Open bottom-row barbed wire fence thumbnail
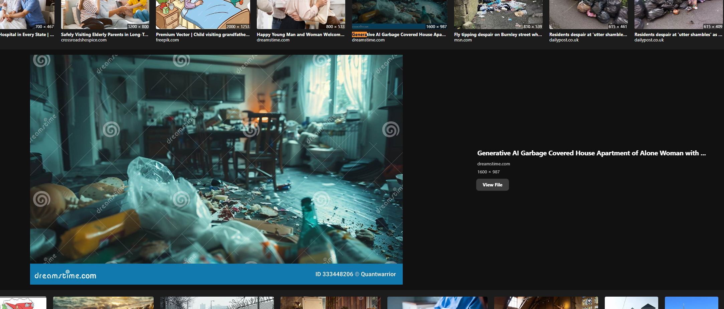 tap(217, 303)
